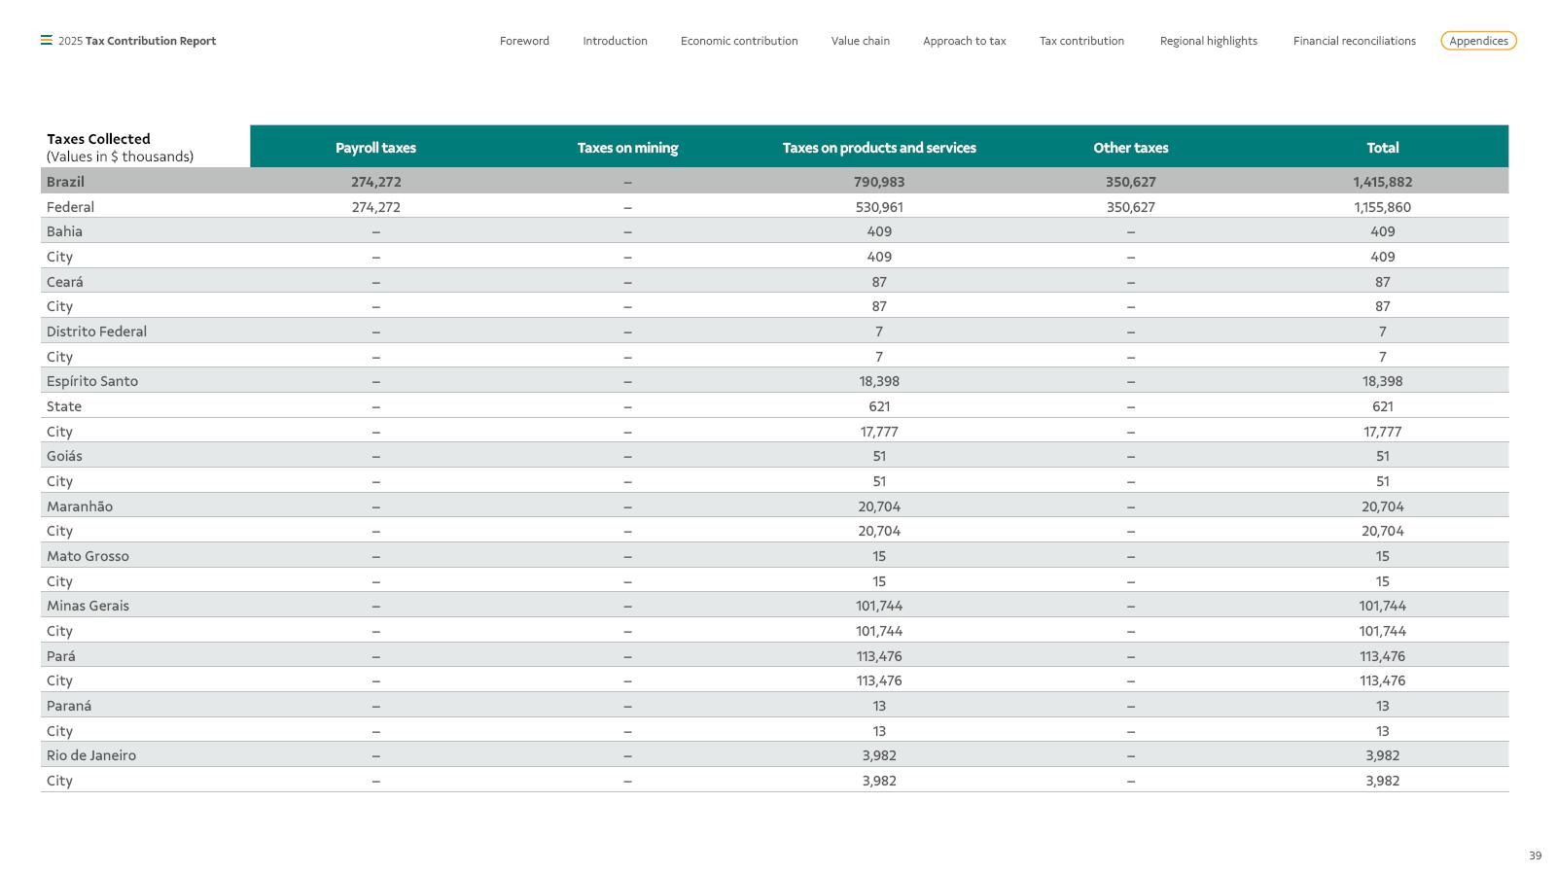Select the Paraná row label
The image size is (1557, 872).
(69, 706)
